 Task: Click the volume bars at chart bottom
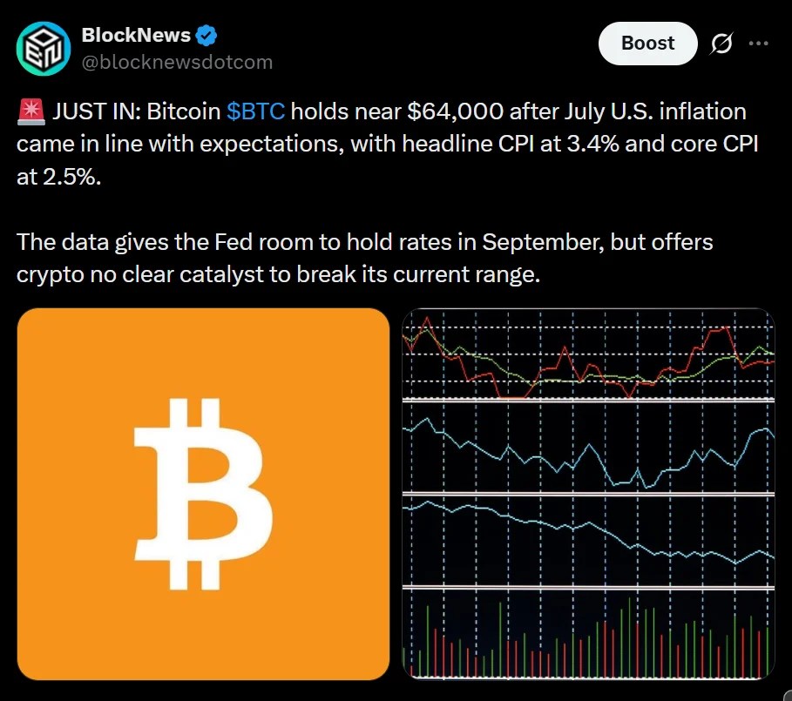pyautogui.click(x=588, y=635)
